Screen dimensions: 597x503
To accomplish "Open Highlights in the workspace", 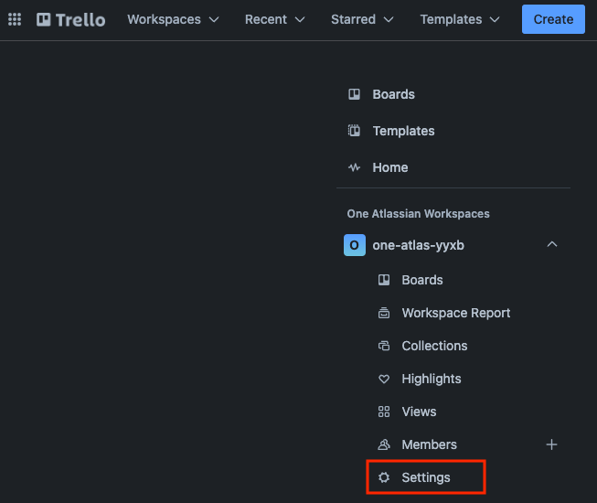I will 432,379.
